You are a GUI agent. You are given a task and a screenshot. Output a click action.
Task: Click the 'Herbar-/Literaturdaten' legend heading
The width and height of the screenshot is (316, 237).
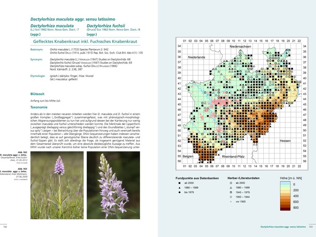[x=244, y=178]
